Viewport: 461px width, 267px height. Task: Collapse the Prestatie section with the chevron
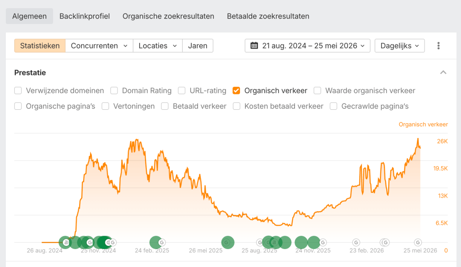point(443,72)
